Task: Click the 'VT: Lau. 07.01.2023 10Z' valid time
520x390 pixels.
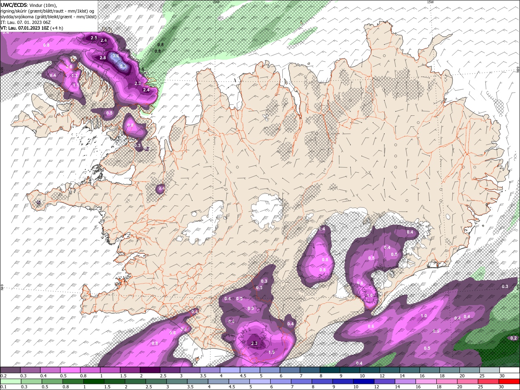Action: click(x=25, y=28)
